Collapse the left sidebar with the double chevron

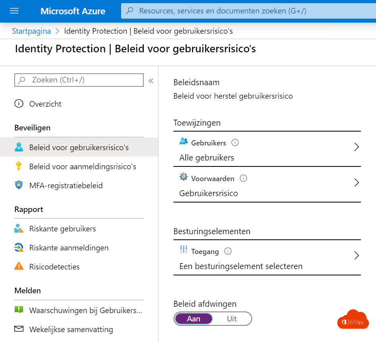pos(151,80)
